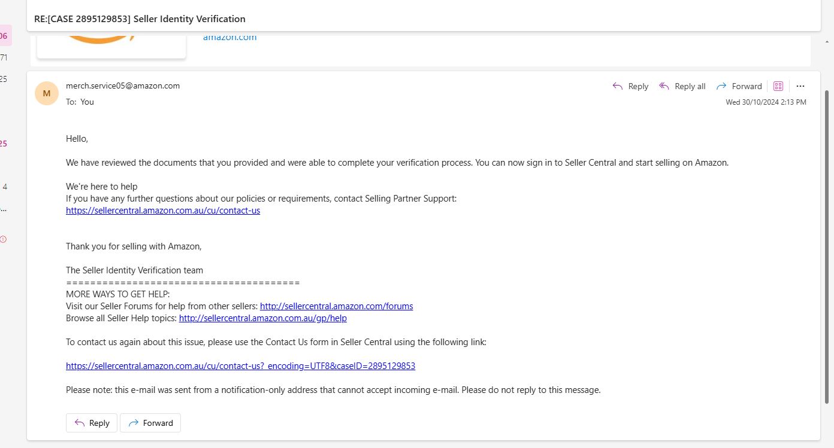Click 'The Seller Identity Verification team' signature

[x=134, y=270]
